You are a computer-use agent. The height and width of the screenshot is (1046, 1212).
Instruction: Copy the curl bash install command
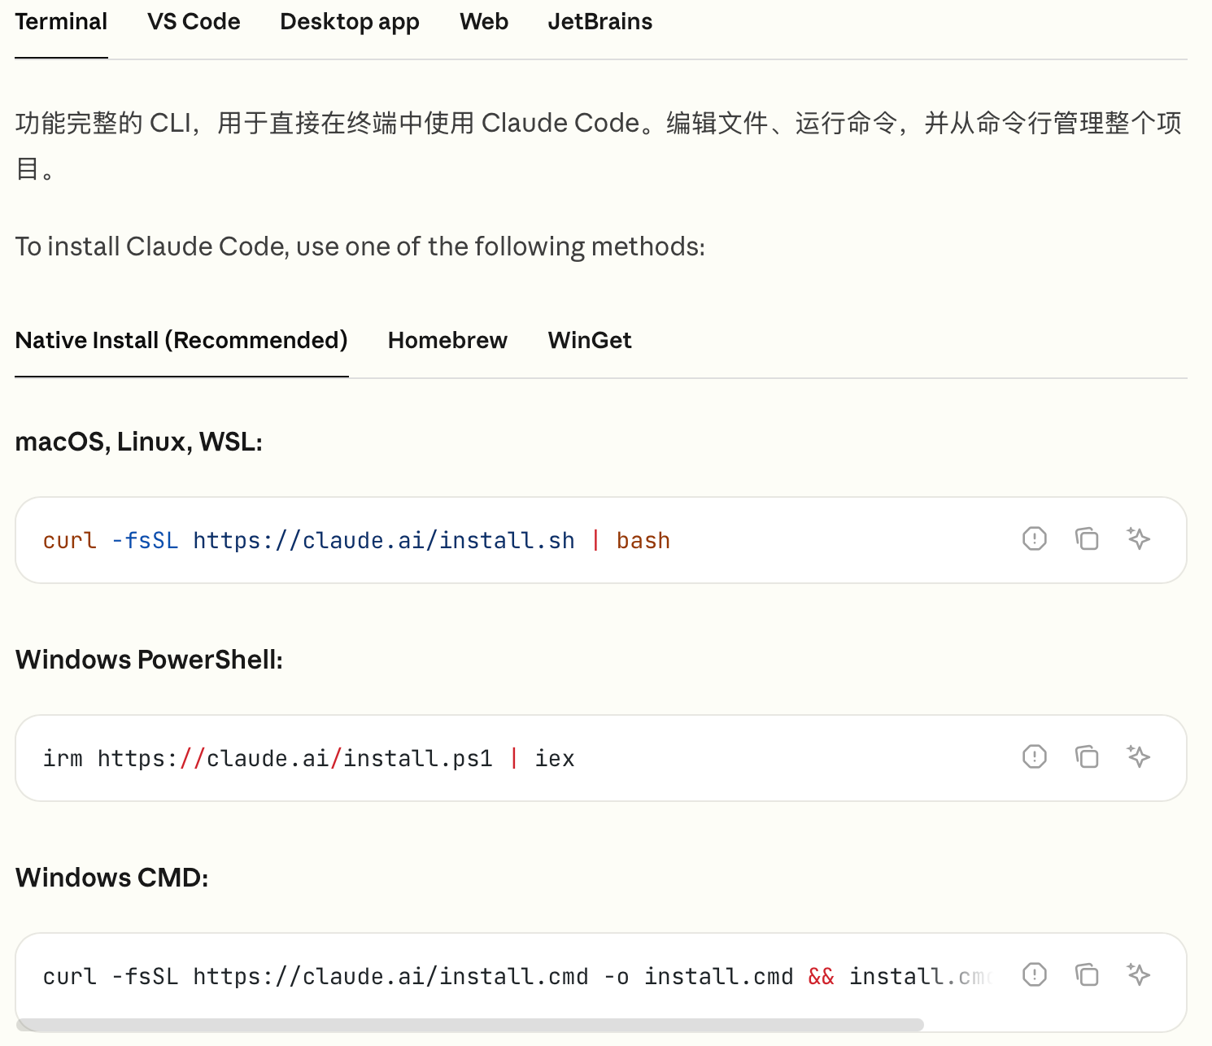pos(1087,538)
